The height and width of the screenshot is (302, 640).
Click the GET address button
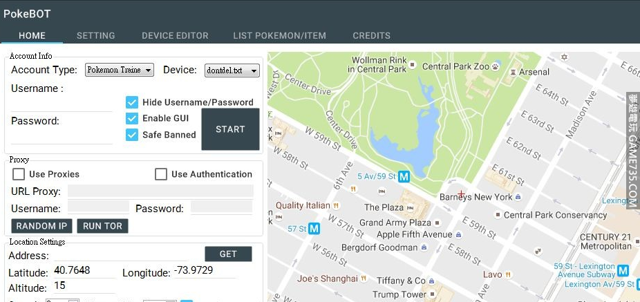coord(228,254)
